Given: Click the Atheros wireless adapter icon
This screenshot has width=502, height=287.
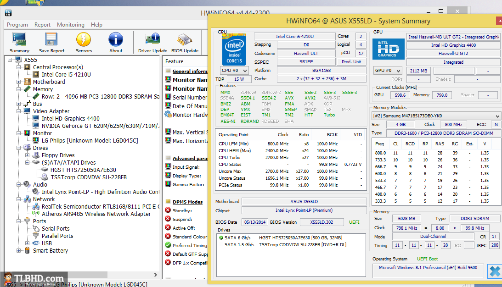Looking at the screenshot, I should [36, 214].
